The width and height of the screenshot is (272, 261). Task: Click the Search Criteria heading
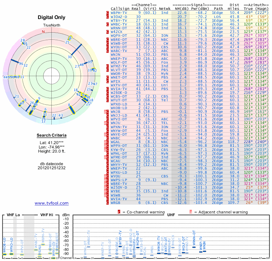pos(51,136)
